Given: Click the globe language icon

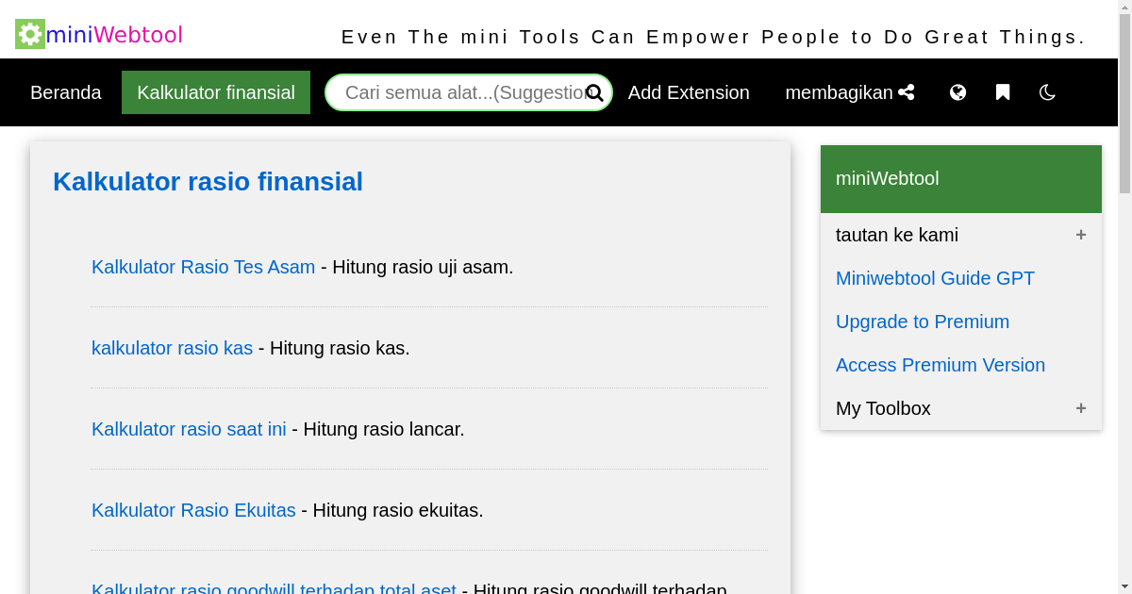Looking at the screenshot, I should tap(957, 92).
